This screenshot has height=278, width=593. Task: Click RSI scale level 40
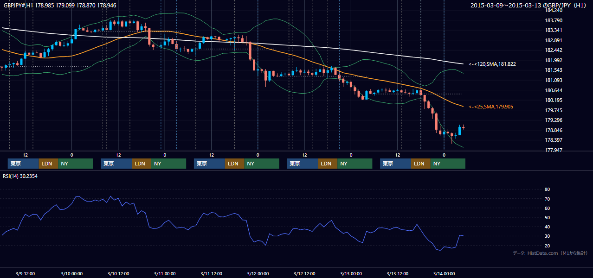click(547, 227)
